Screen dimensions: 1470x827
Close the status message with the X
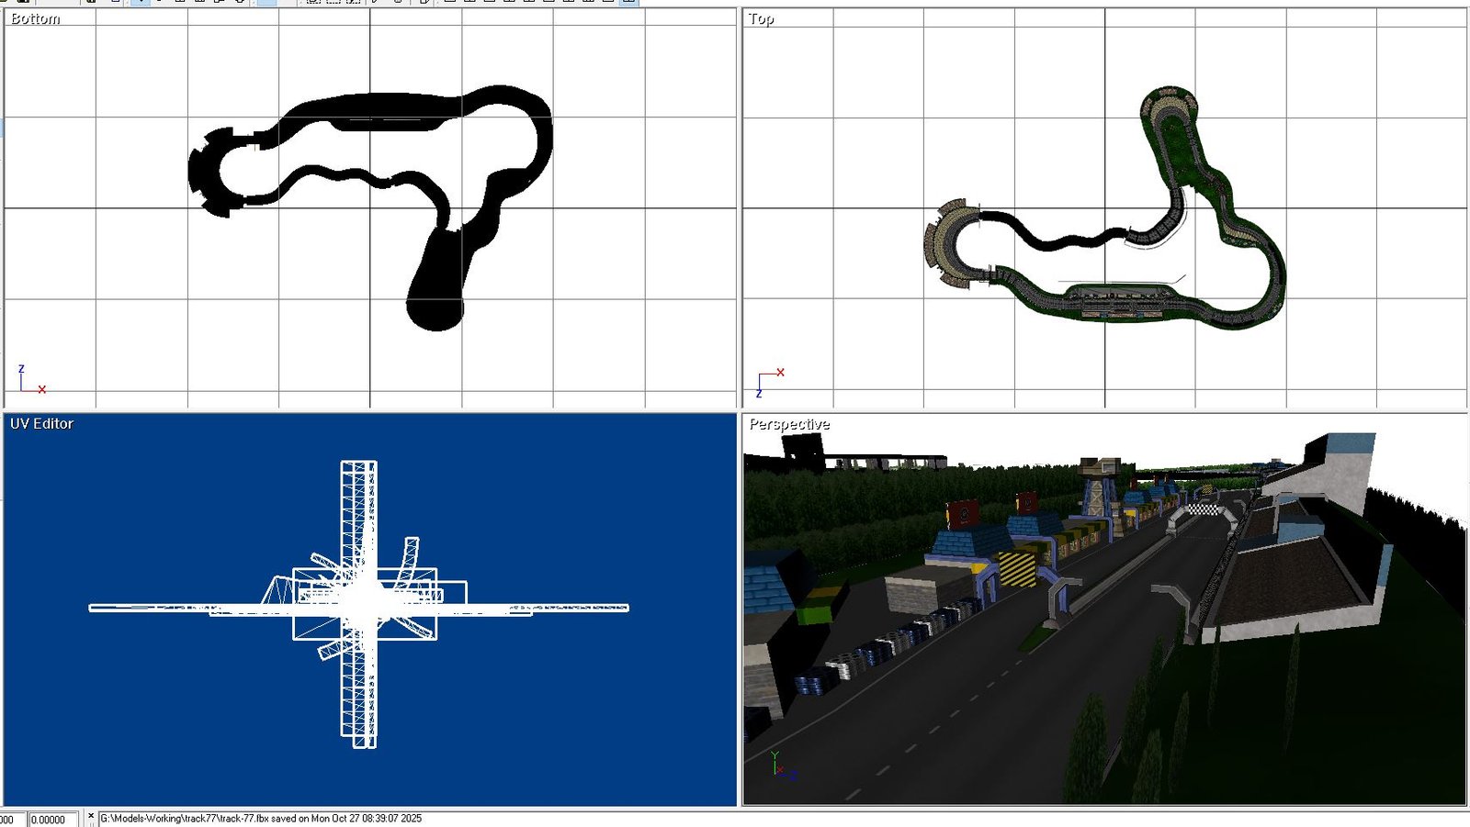point(90,816)
